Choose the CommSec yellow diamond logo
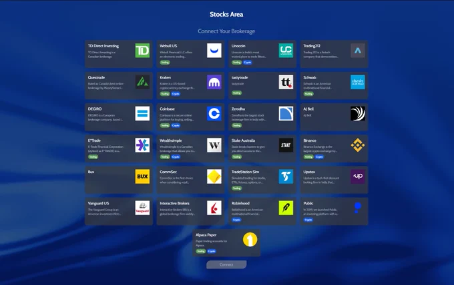The width and height of the screenshot is (454, 285). [x=214, y=176]
